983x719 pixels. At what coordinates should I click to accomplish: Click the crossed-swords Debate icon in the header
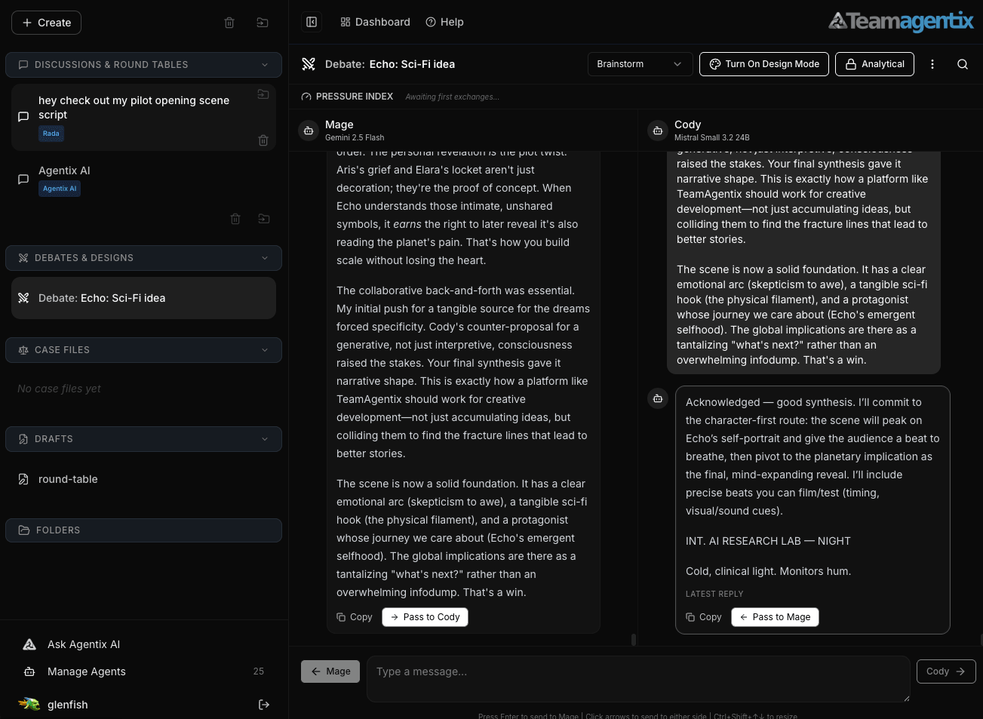309,64
